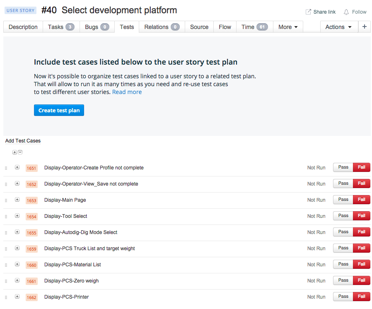Mark test 1659 as Fail
Screen dimensions: 372x309
[362, 248]
